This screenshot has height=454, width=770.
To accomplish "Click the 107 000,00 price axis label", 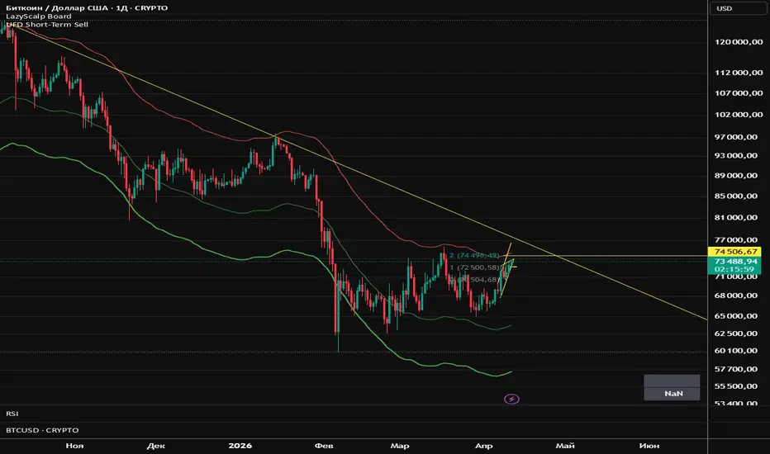I will (739, 93).
